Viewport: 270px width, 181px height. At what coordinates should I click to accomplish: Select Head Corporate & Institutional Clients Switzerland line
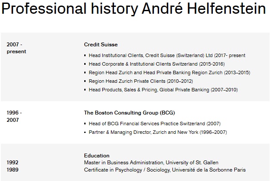pyautogui.click(x=156, y=64)
